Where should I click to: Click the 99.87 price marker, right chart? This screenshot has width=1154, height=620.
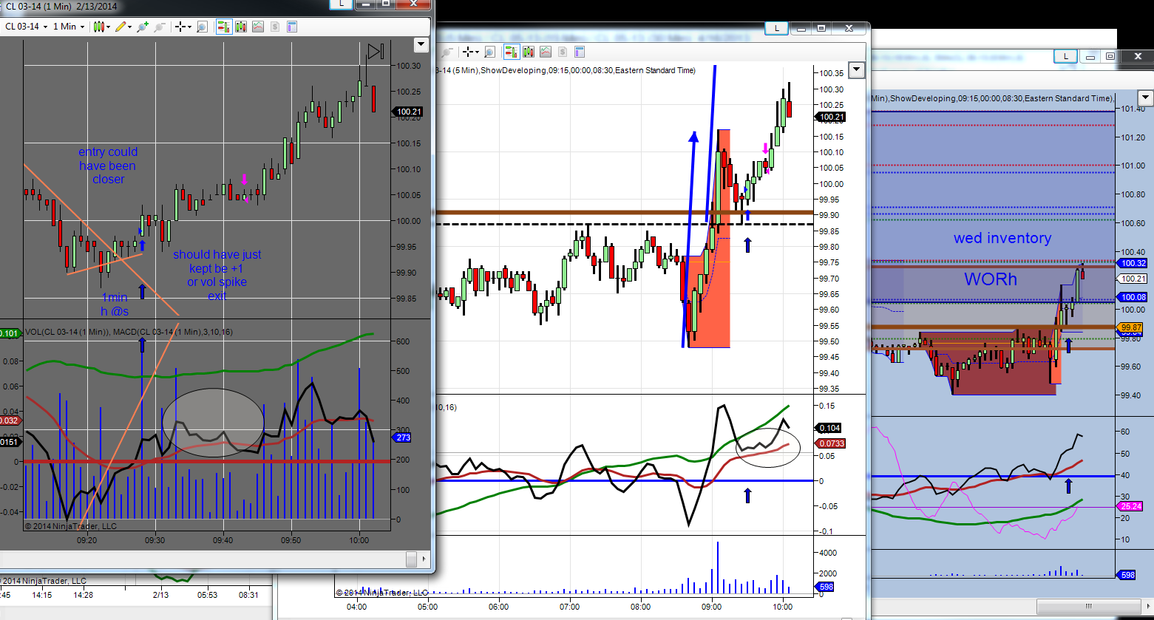[1131, 327]
